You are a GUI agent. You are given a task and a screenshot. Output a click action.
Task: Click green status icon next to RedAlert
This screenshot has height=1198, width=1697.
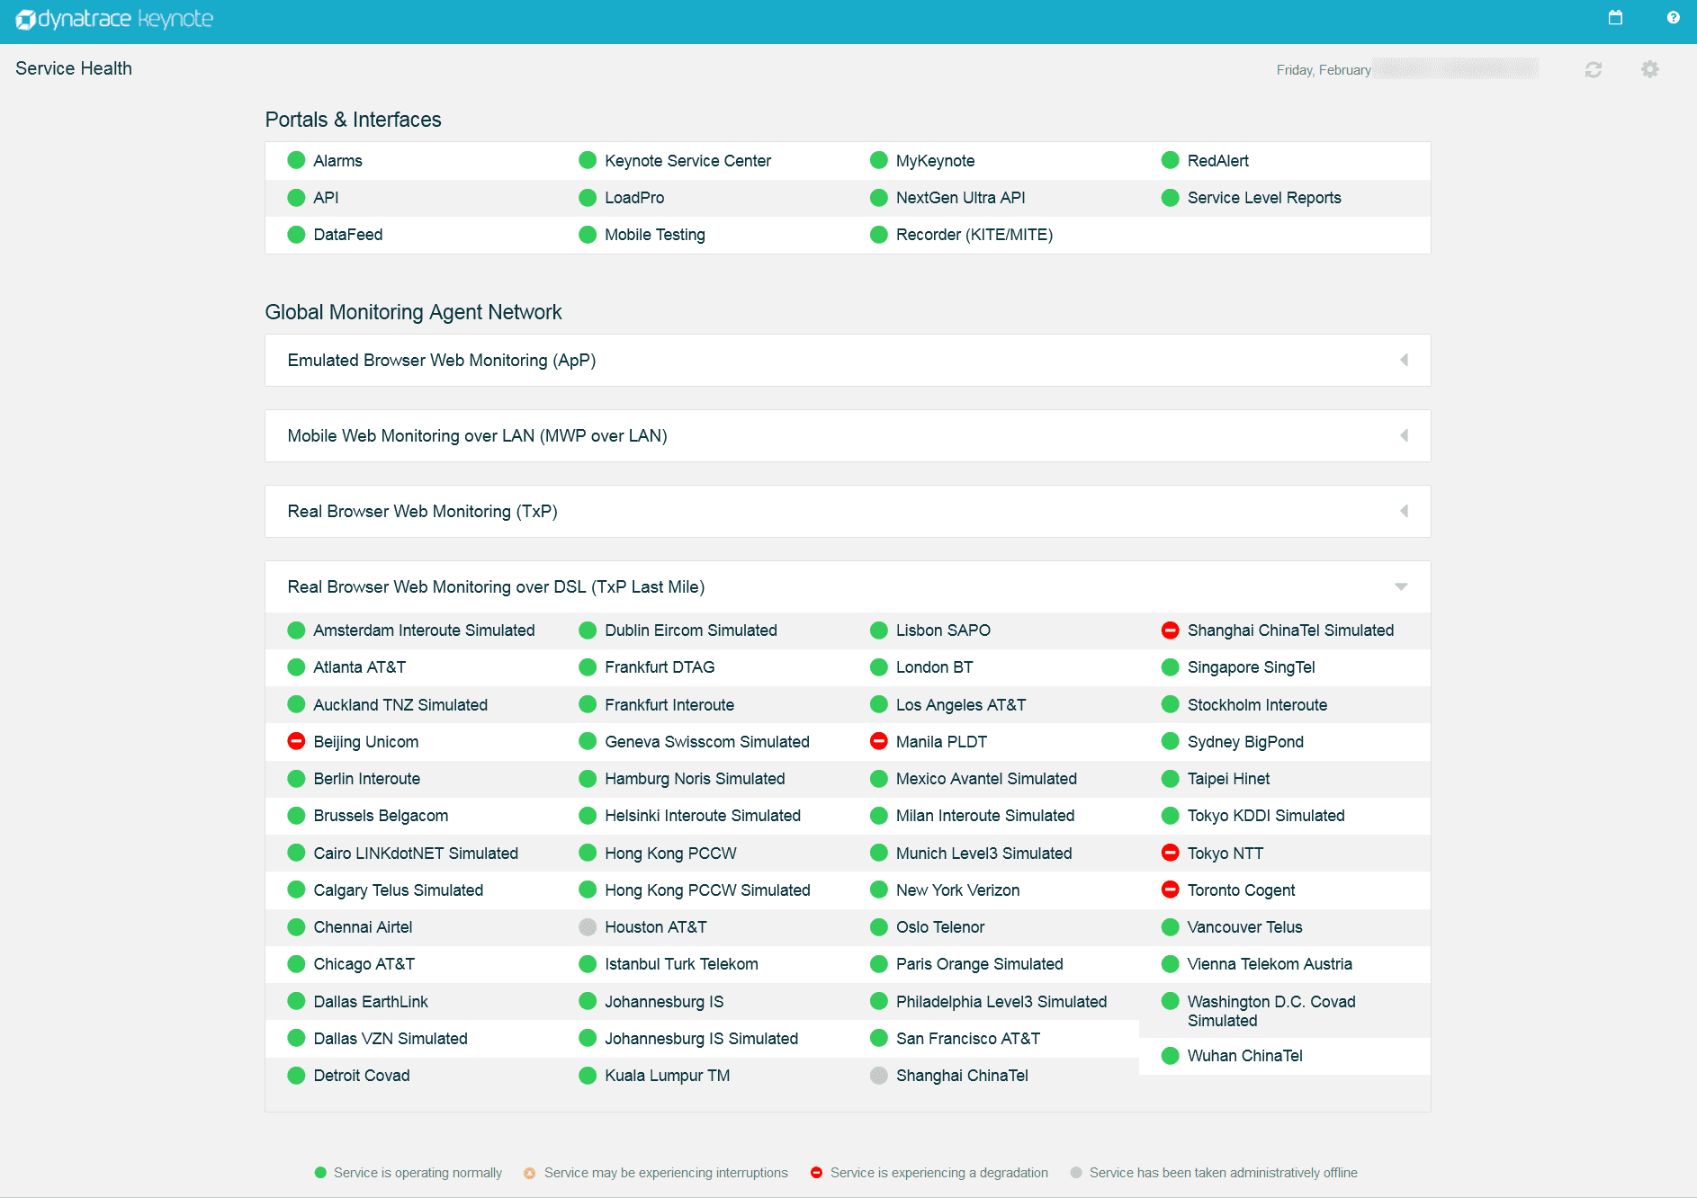tap(1171, 160)
